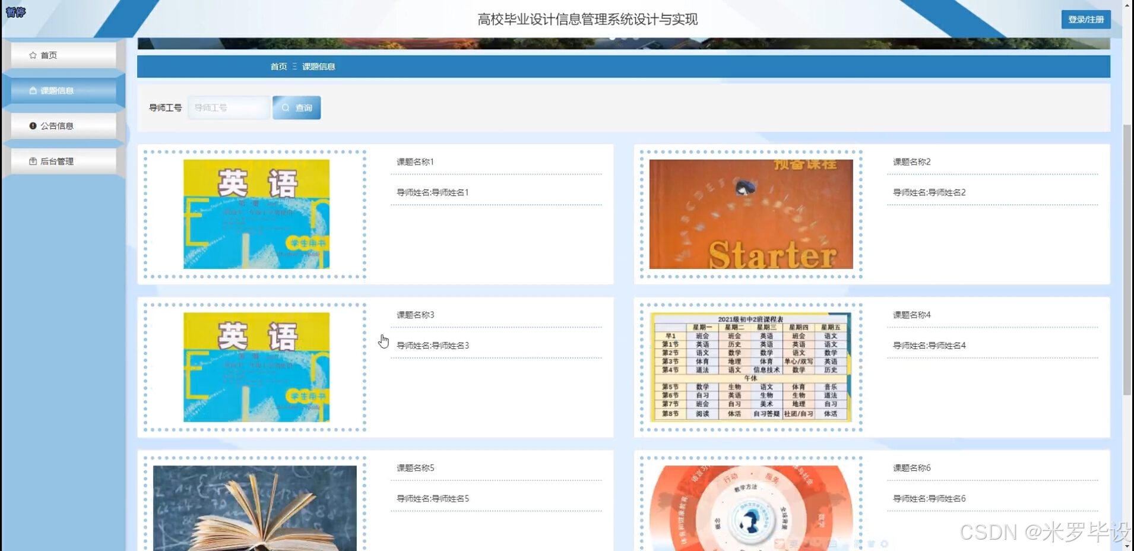Open the 课题名称4 timetable thumbnail
1134x551 pixels.
click(751, 368)
